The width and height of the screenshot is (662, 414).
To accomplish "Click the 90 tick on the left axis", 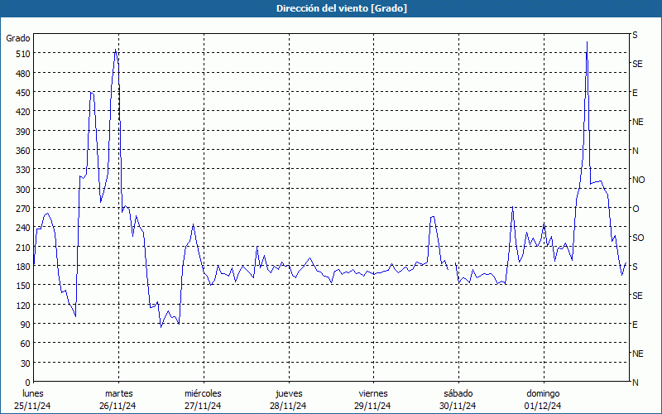I will click(x=25, y=325).
